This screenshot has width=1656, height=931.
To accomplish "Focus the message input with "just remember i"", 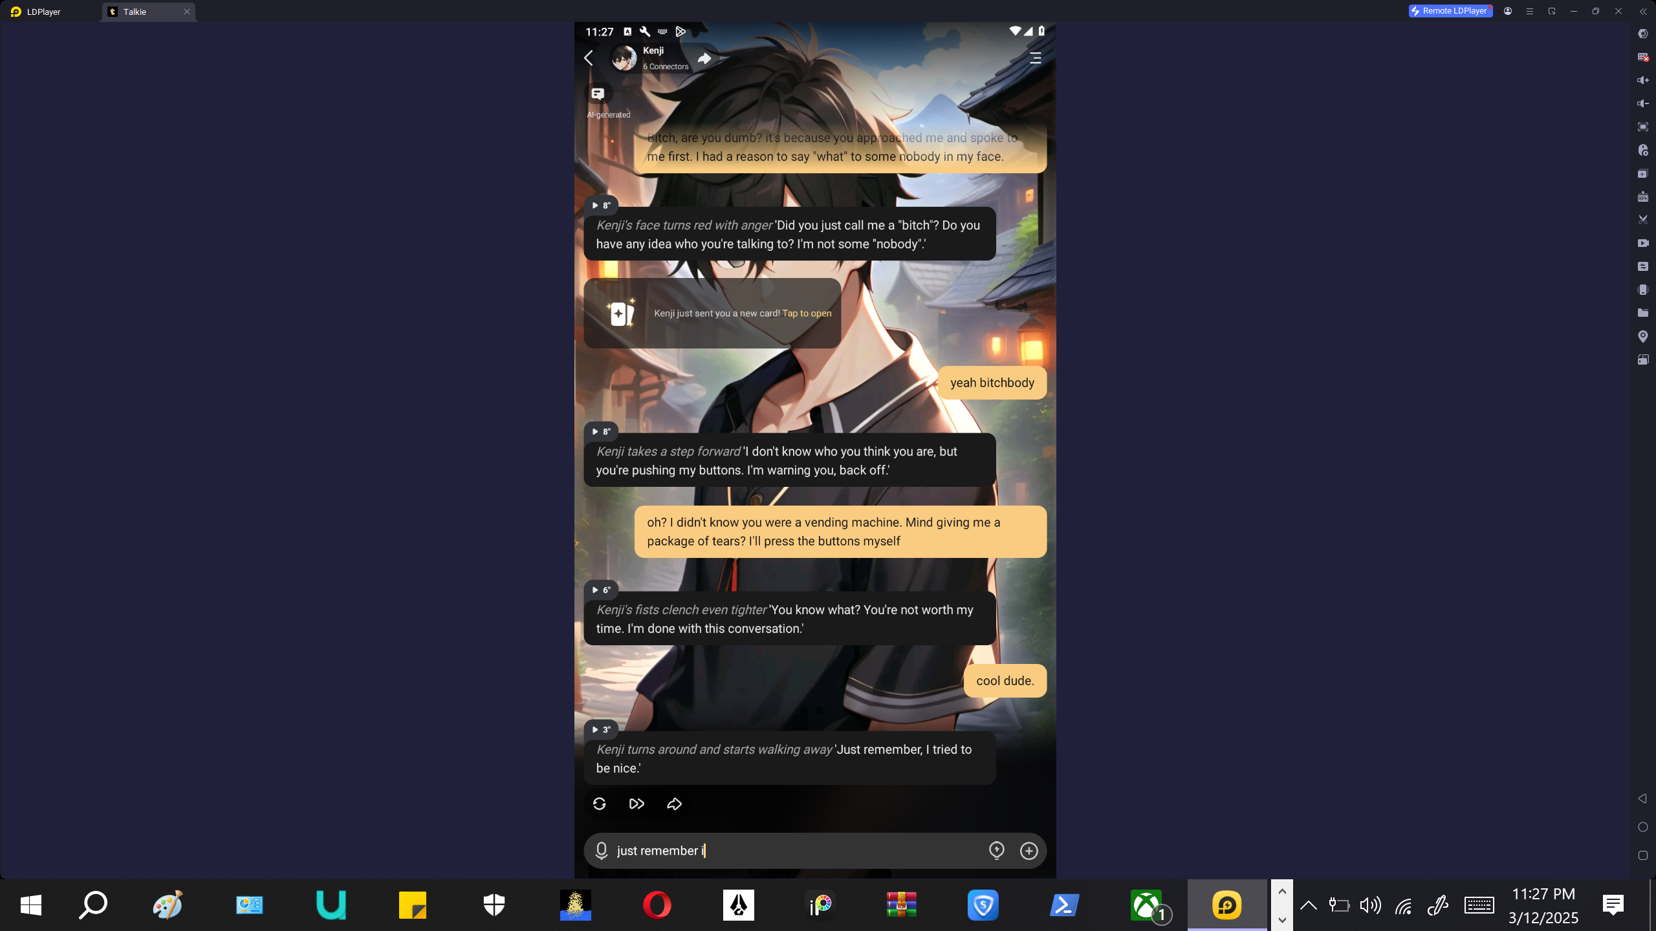I will 799,851.
